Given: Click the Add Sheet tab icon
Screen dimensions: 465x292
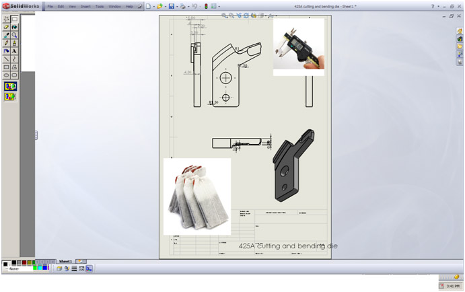Looking at the screenshot, I should pyautogui.click(x=81, y=261).
